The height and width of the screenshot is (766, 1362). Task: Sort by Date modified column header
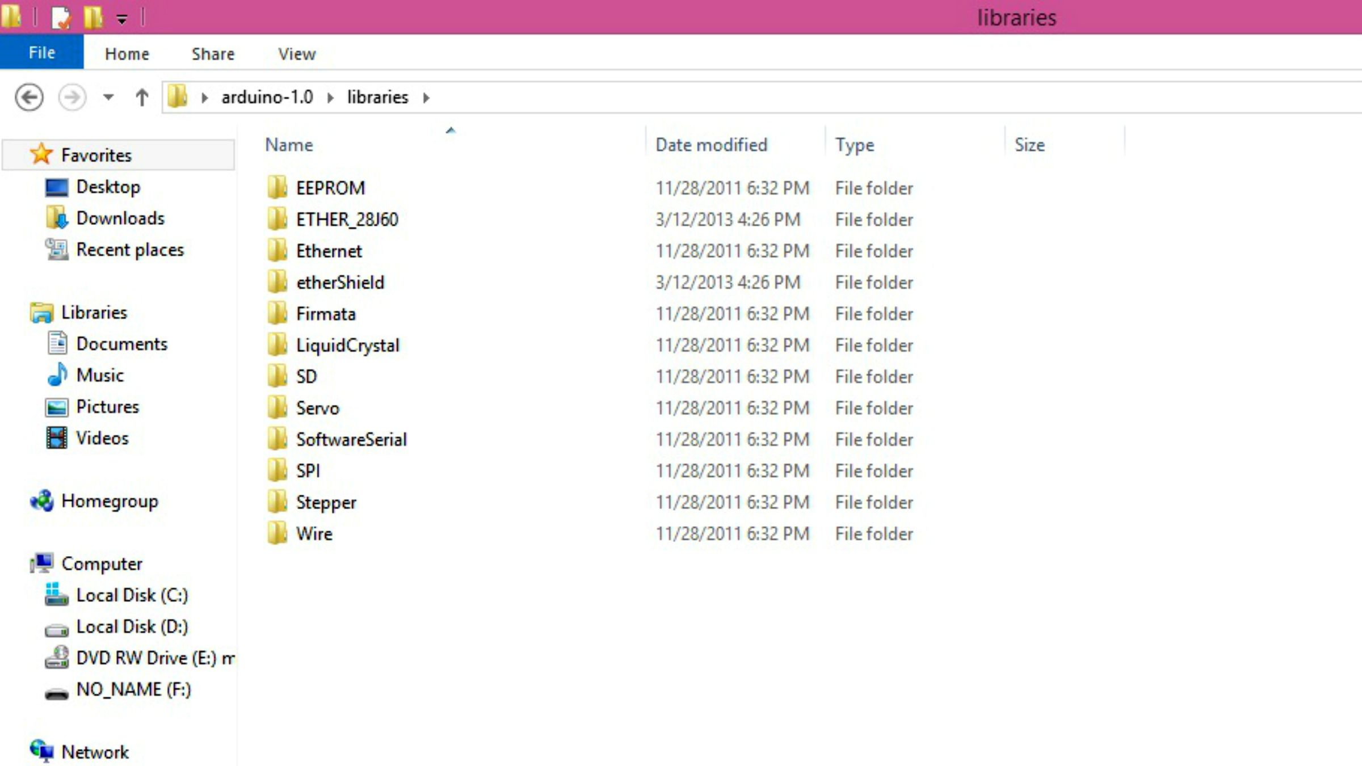pyautogui.click(x=711, y=145)
